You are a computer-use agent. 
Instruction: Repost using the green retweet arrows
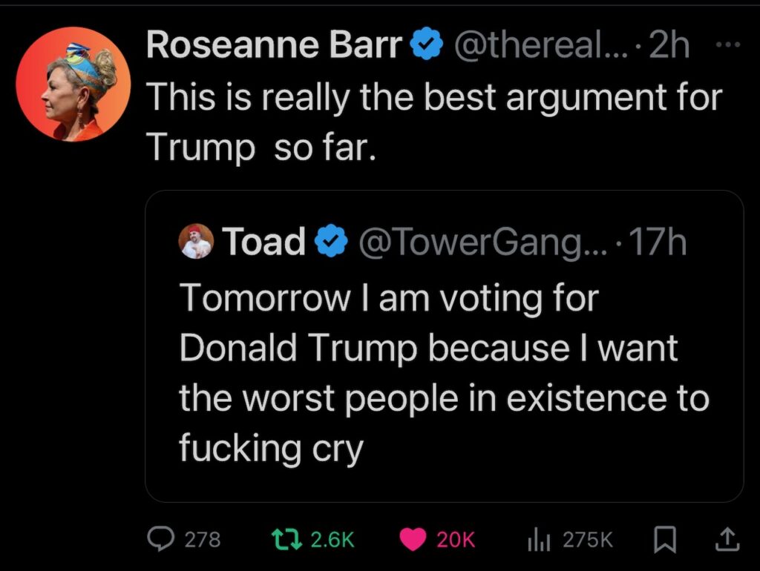pos(286,539)
